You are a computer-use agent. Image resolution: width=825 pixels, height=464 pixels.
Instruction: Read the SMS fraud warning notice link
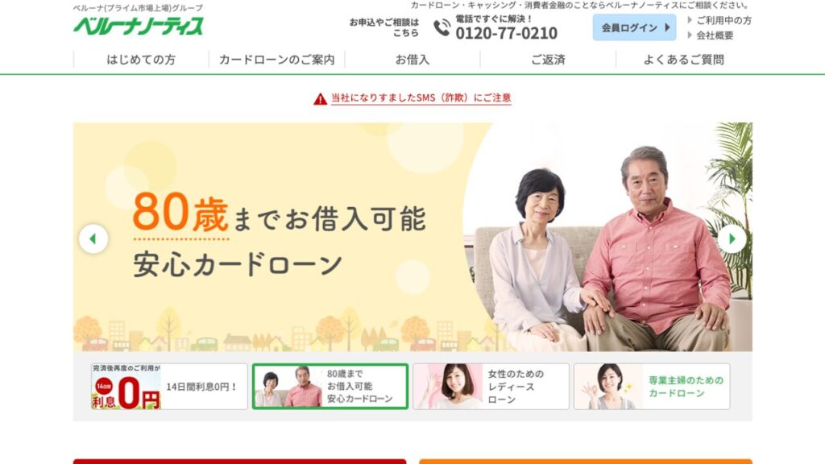[x=421, y=97]
